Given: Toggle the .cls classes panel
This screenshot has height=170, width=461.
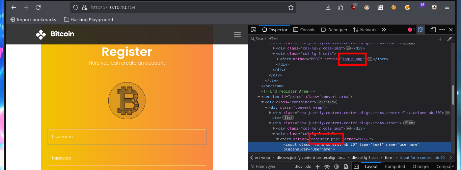Looking at the screenshot, I should (x=308, y=166).
